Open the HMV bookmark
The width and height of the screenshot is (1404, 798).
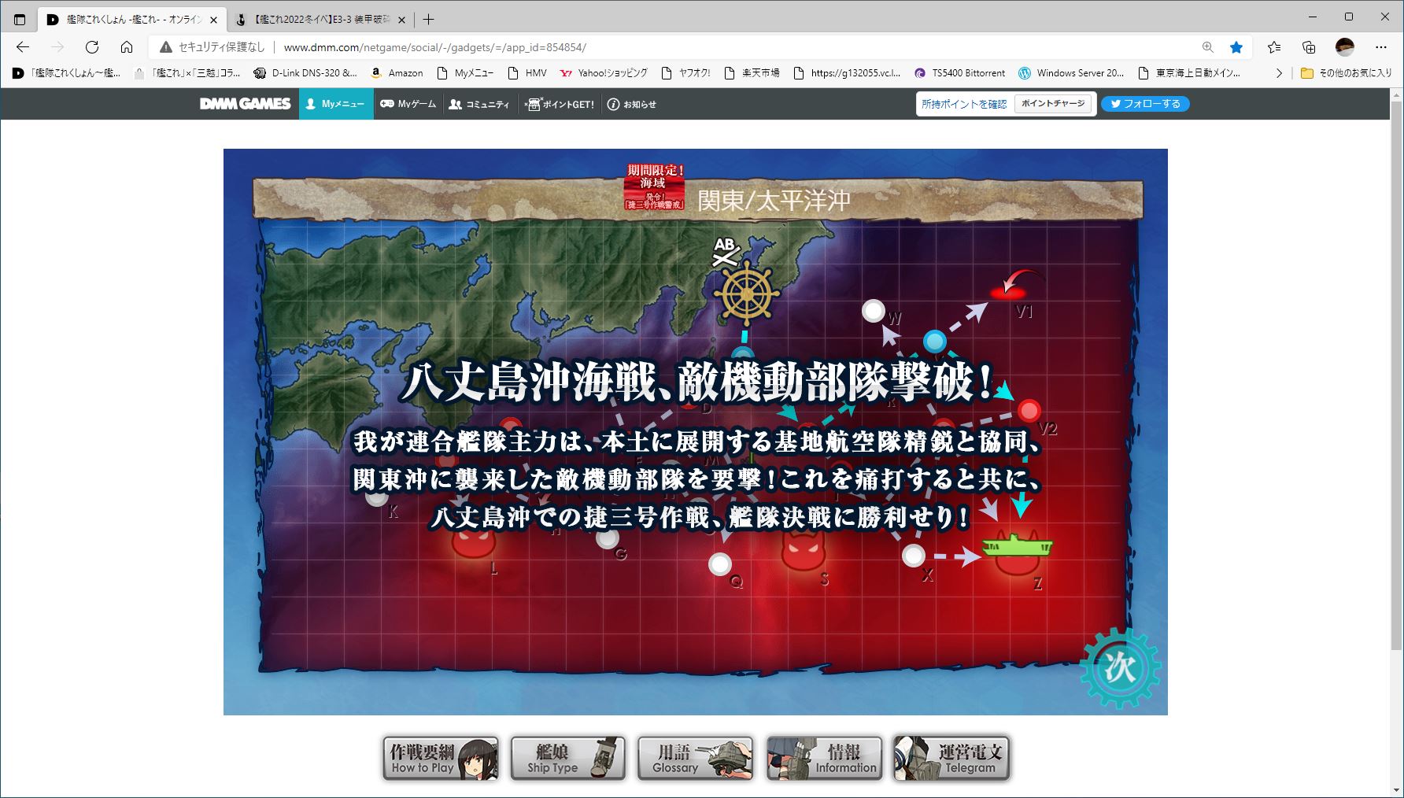[x=527, y=73]
